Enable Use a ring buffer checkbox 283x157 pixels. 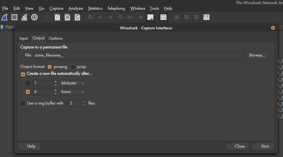[23, 103]
